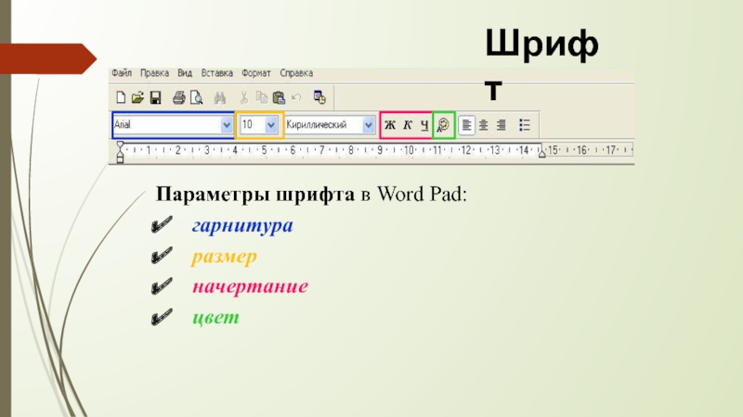Click the Open file folder icon

pos(137,96)
